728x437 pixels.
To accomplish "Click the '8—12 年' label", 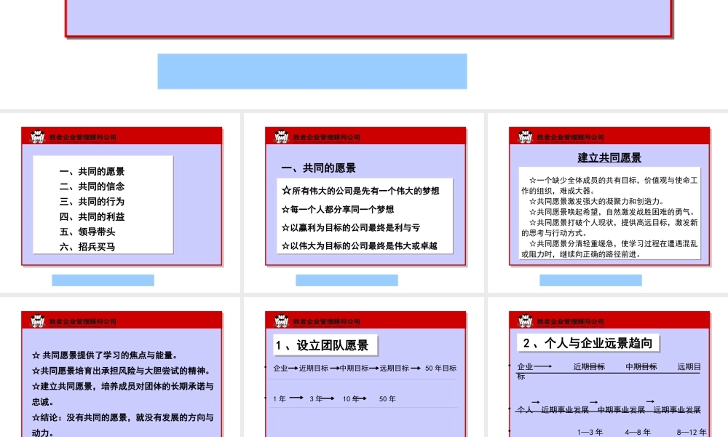I will coord(692,433).
